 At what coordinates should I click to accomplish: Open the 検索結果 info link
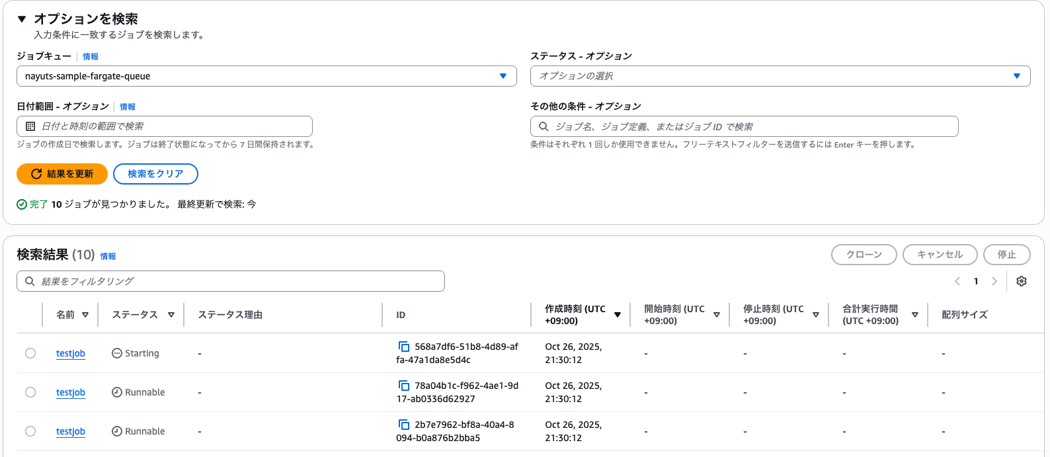[x=108, y=257]
